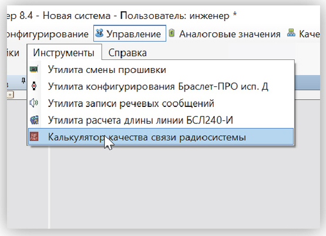Expand the tree node plus box
This screenshot has height=236, width=326.
(x=10, y=95)
